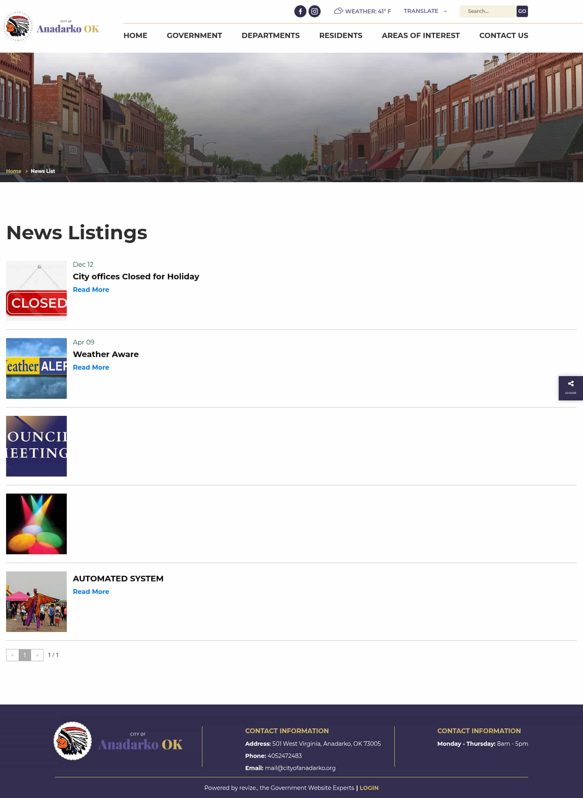Image resolution: width=583 pixels, height=798 pixels.
Task: Open the Facebook icon link
Action: [x=300, y=11]
